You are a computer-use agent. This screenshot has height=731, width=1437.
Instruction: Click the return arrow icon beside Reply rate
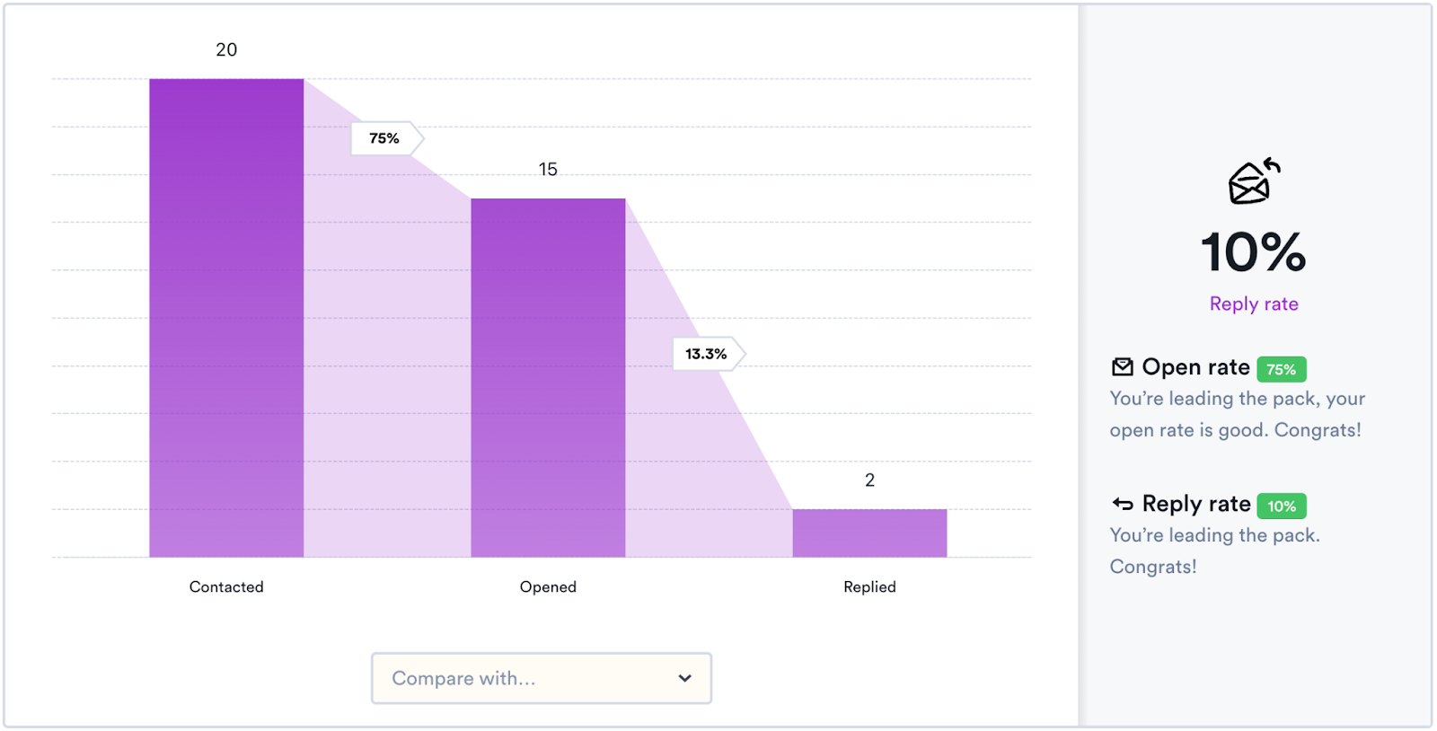[x=1121, y=503]
